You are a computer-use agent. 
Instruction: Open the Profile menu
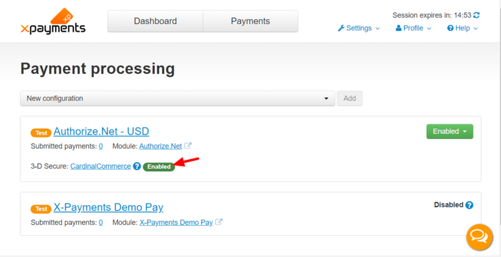tap(413, 28)
